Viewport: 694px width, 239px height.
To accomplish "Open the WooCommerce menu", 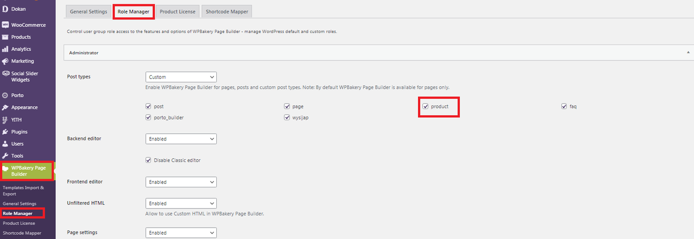I will point(28,25).
